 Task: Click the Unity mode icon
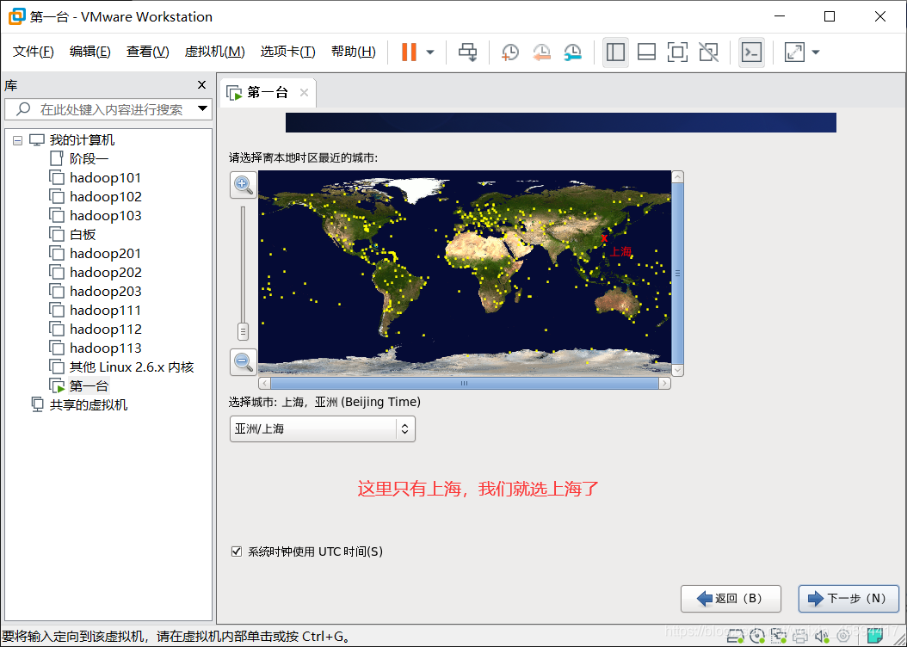pos(708,52)
